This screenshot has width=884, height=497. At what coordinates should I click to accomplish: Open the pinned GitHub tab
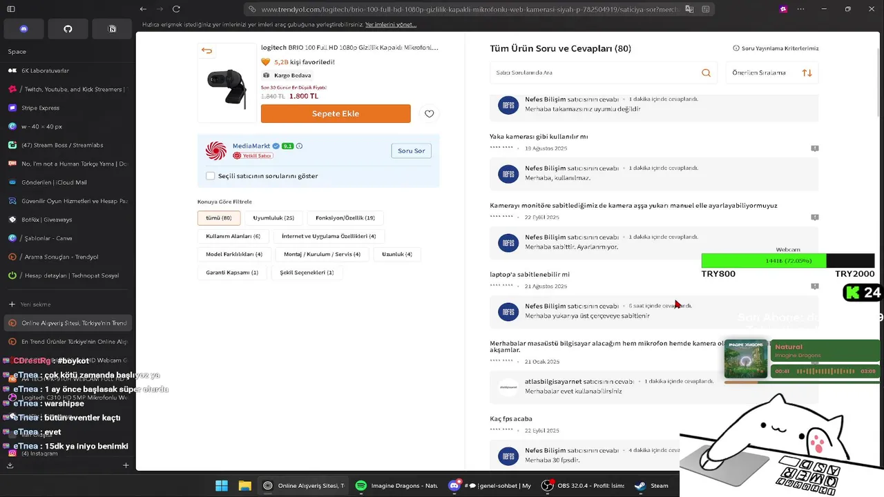[x=68, y=29]
